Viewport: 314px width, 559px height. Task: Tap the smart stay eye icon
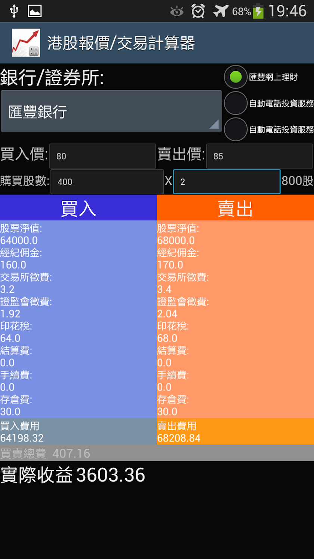coord(177,12)
